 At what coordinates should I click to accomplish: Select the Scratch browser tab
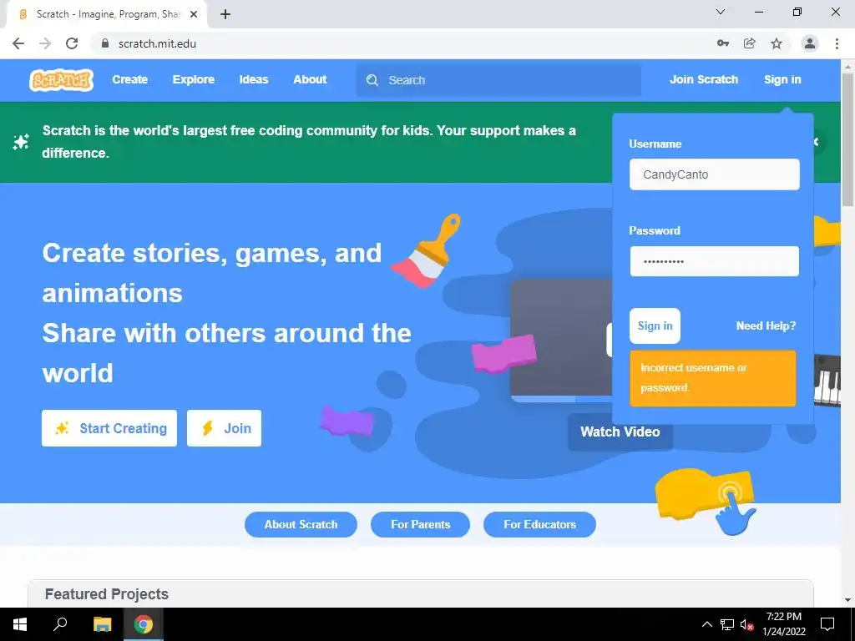coord(107,14)
